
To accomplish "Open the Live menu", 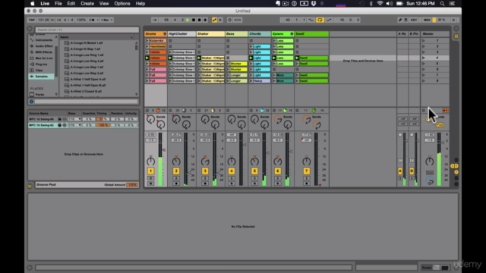I will point(45,4).
